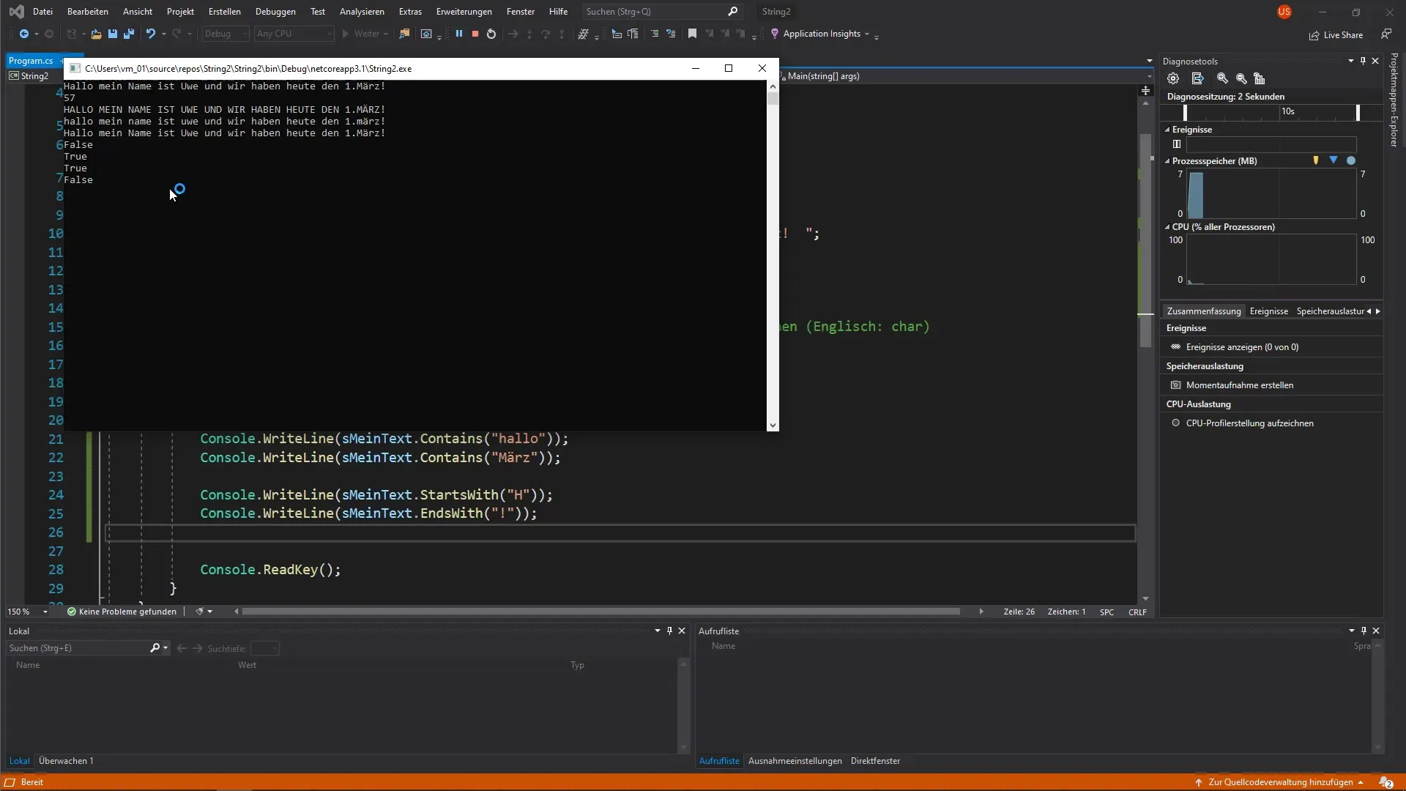Pin the Diagnosetools panel

(x=1363, y=61)
